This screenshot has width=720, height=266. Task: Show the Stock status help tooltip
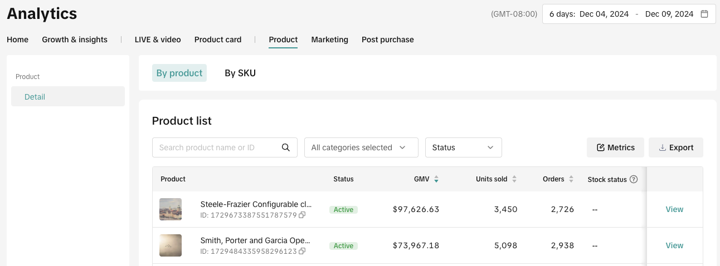(x=634, y=179)
